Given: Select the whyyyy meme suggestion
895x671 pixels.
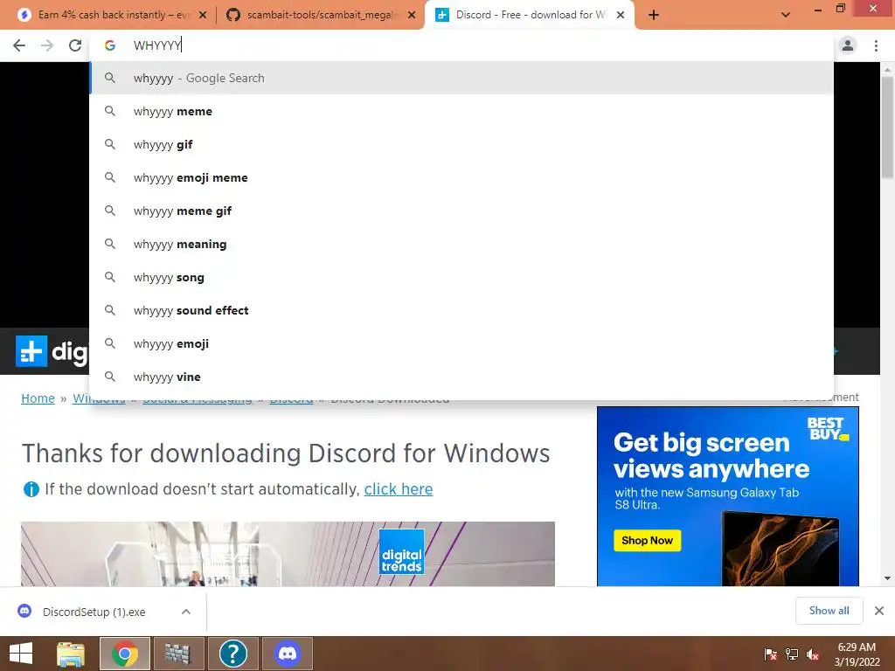Looking at the screenshot, I should pyautogui.click(x=461, y=111).
